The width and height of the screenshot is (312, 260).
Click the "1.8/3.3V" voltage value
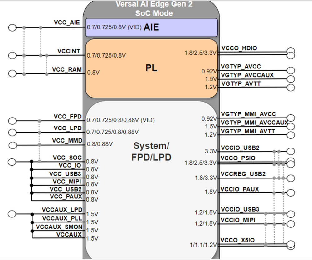tap(206, 178)
